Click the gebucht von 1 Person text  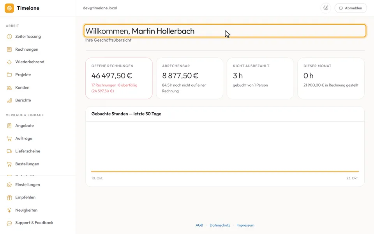click(250, 85)
